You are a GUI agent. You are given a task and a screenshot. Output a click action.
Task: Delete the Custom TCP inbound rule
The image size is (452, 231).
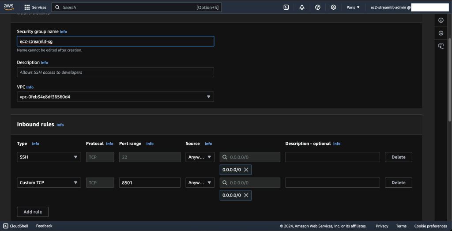pos(399,182)
